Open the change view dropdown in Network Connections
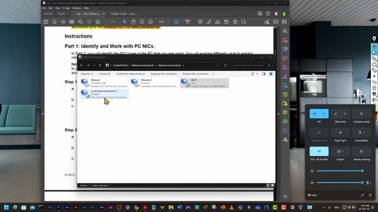 (x=258, y=74)
